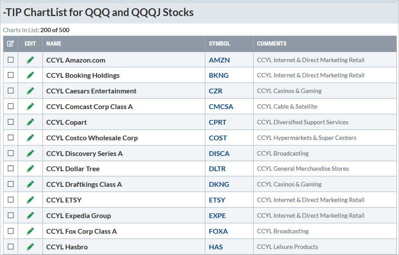The width and height of the screenshot is (399, 255).
Task: Click the CZR symbol link
Action: (215, 91)
